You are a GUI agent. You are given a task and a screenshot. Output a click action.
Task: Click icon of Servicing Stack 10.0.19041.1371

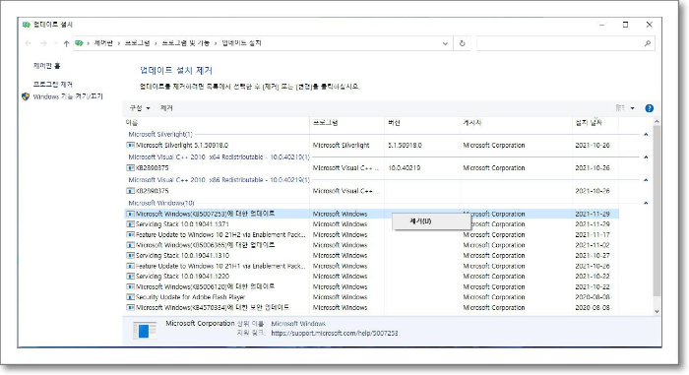[x=131, y=224]
